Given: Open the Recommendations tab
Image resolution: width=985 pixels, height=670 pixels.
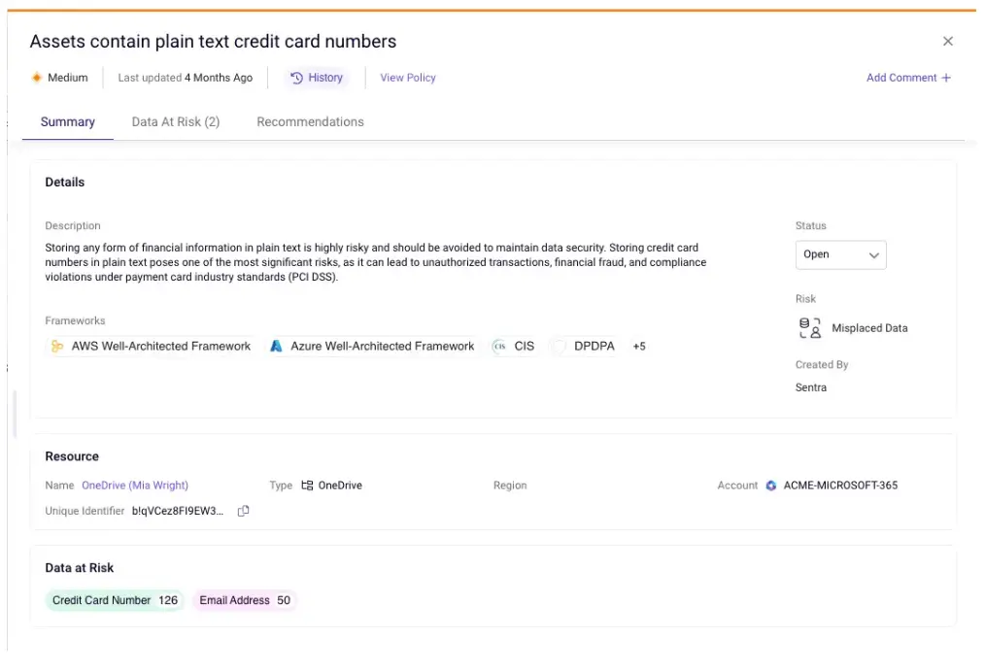Looking at the screenshot, I should point(310,121).
